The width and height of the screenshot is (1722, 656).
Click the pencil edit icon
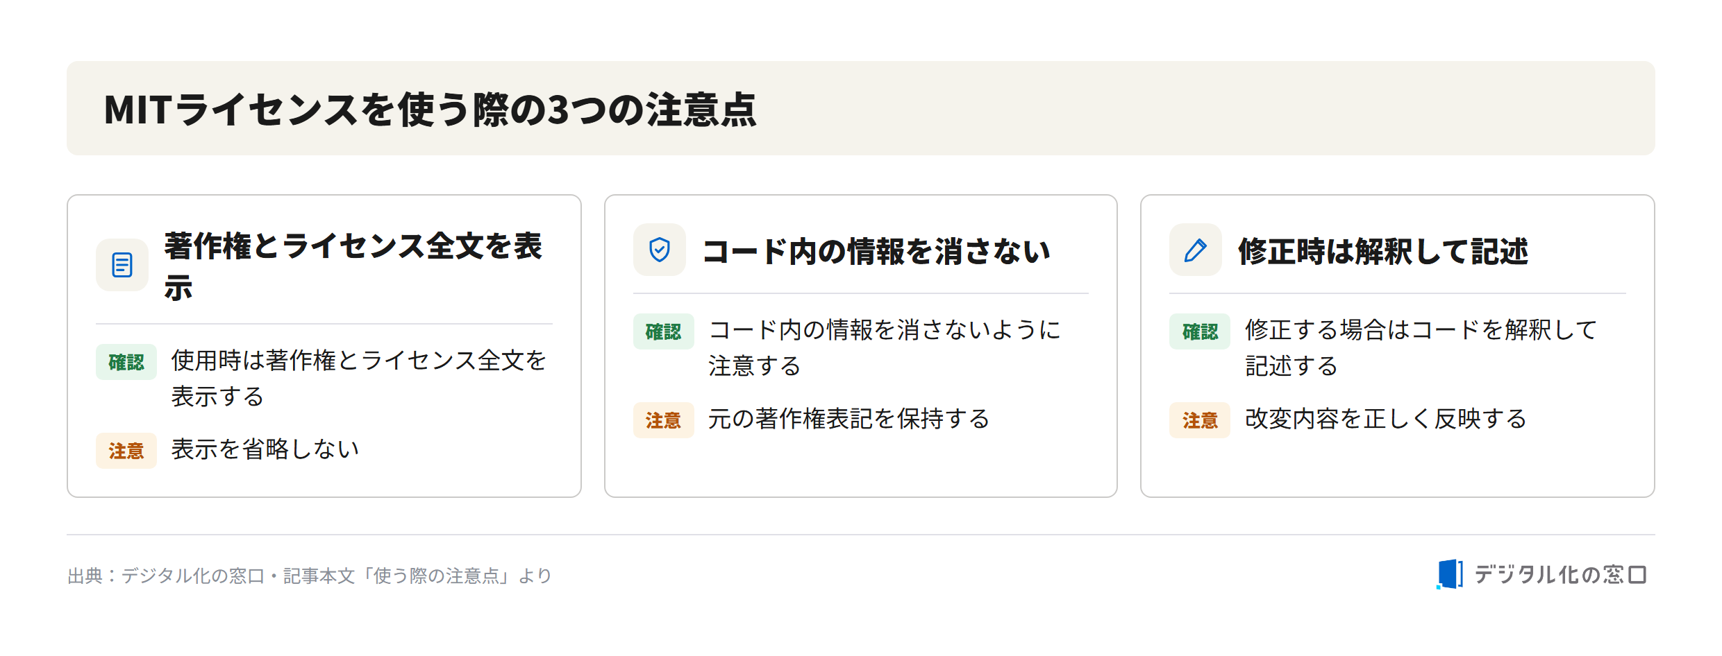point(1195,250)
